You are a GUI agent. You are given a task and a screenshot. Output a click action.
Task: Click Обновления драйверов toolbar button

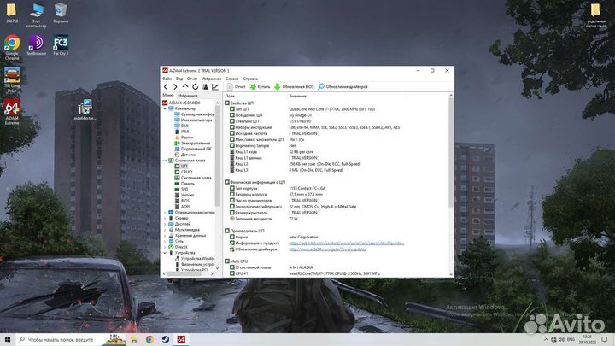pos(343,86)
